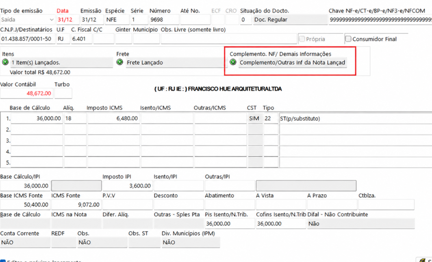The width and height of the screenshot is (432, 262).
Task: Select the Valor Contábil field
Action: click(26, 93)
